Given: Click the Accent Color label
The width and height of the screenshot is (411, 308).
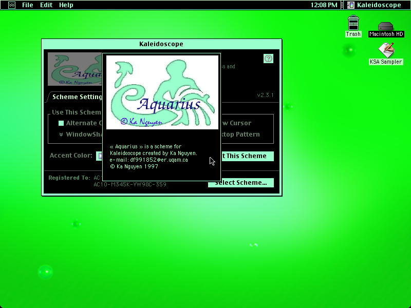Looking at the screenshot, I should (x=71, y=156).
